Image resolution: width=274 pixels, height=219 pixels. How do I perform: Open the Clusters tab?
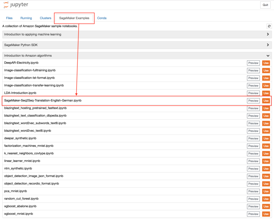coord(45,18)
